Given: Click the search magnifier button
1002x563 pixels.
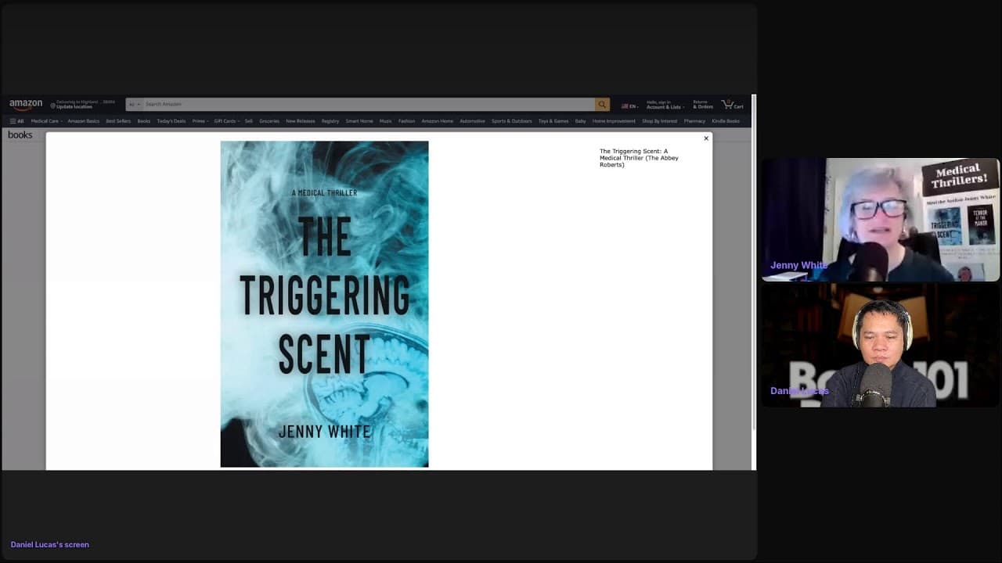Looking at the screenshot, I should click(x=602, y=105).
